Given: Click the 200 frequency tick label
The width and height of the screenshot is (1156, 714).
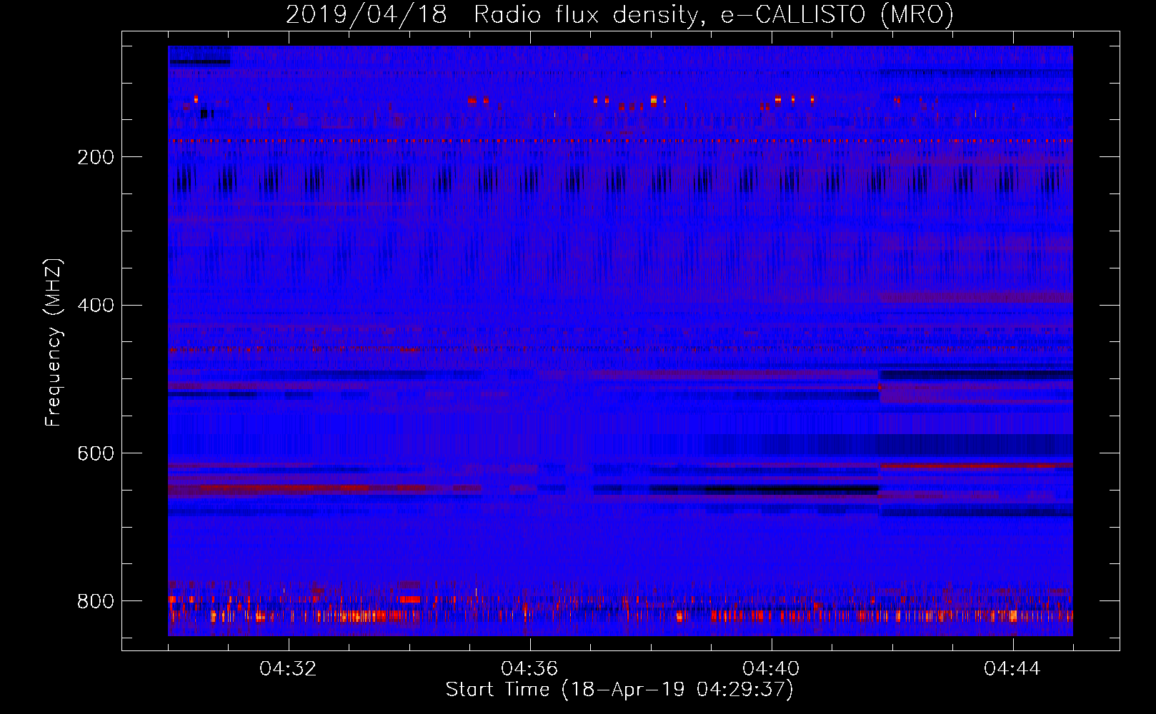Looking at the screenshot, I should 96,157.
